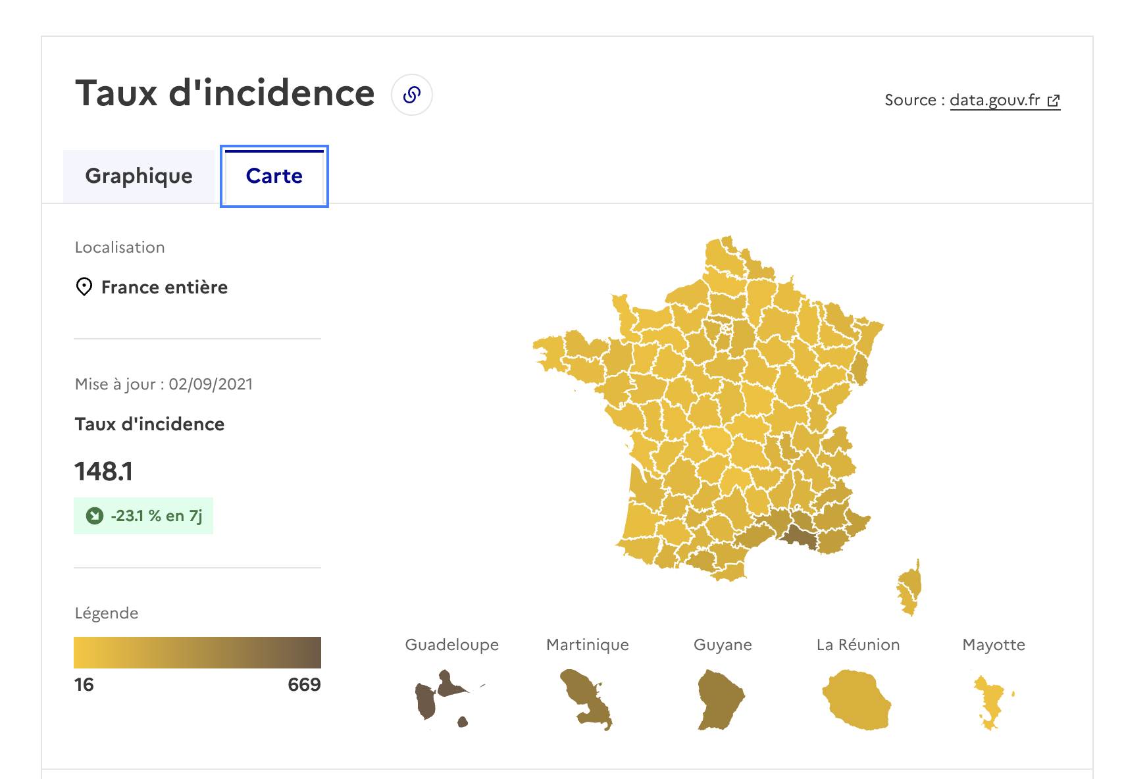Viewport: 1124px width, 779px height.
Task: Select the La Réunion island map shape
Action: tap(857, 700)
